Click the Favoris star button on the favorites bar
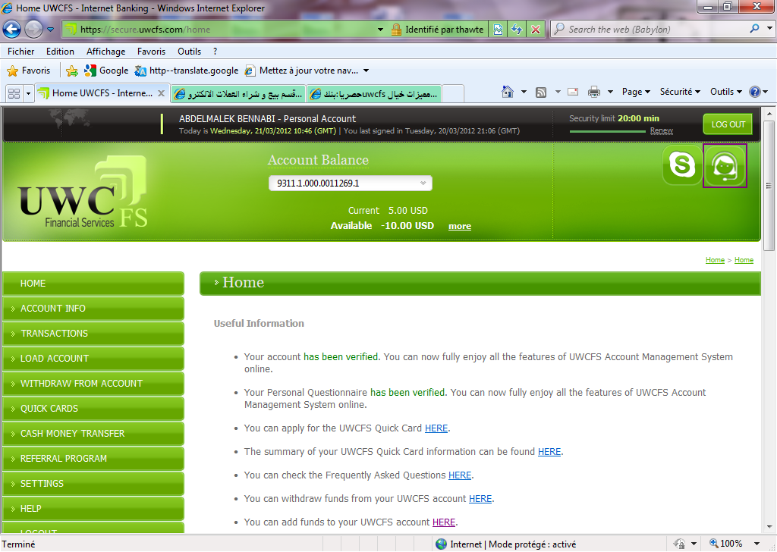Image resolution: width=777 pixels, height=552 pixels. tap(29, 71)
